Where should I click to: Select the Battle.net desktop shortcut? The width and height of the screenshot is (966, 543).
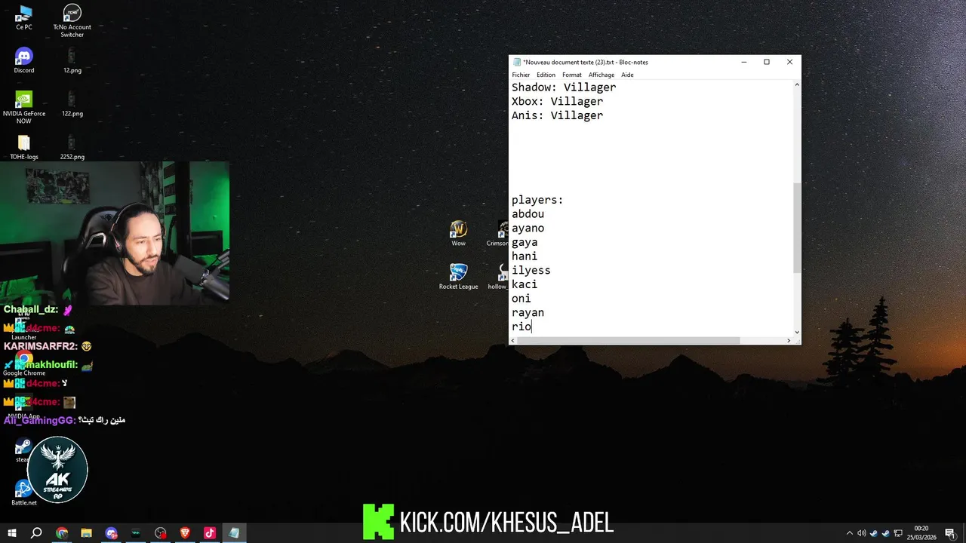[x=23, y=492]
